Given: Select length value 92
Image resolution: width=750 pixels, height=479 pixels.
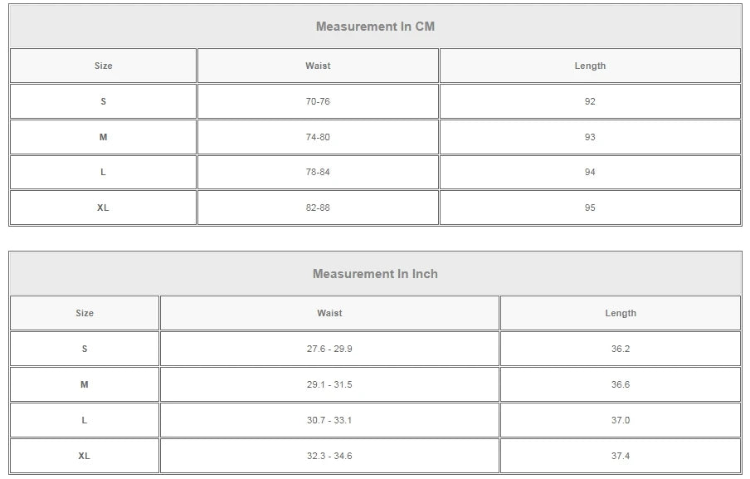Looking at the screenshot, I should [x=590, y=101].
